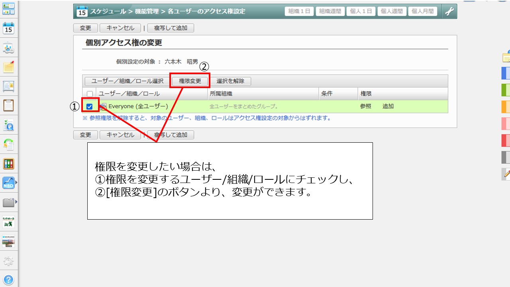The image size is (510, 287).
Task: Click the 権限 column header
Action: pyautogui.click(x=366, y=94)
